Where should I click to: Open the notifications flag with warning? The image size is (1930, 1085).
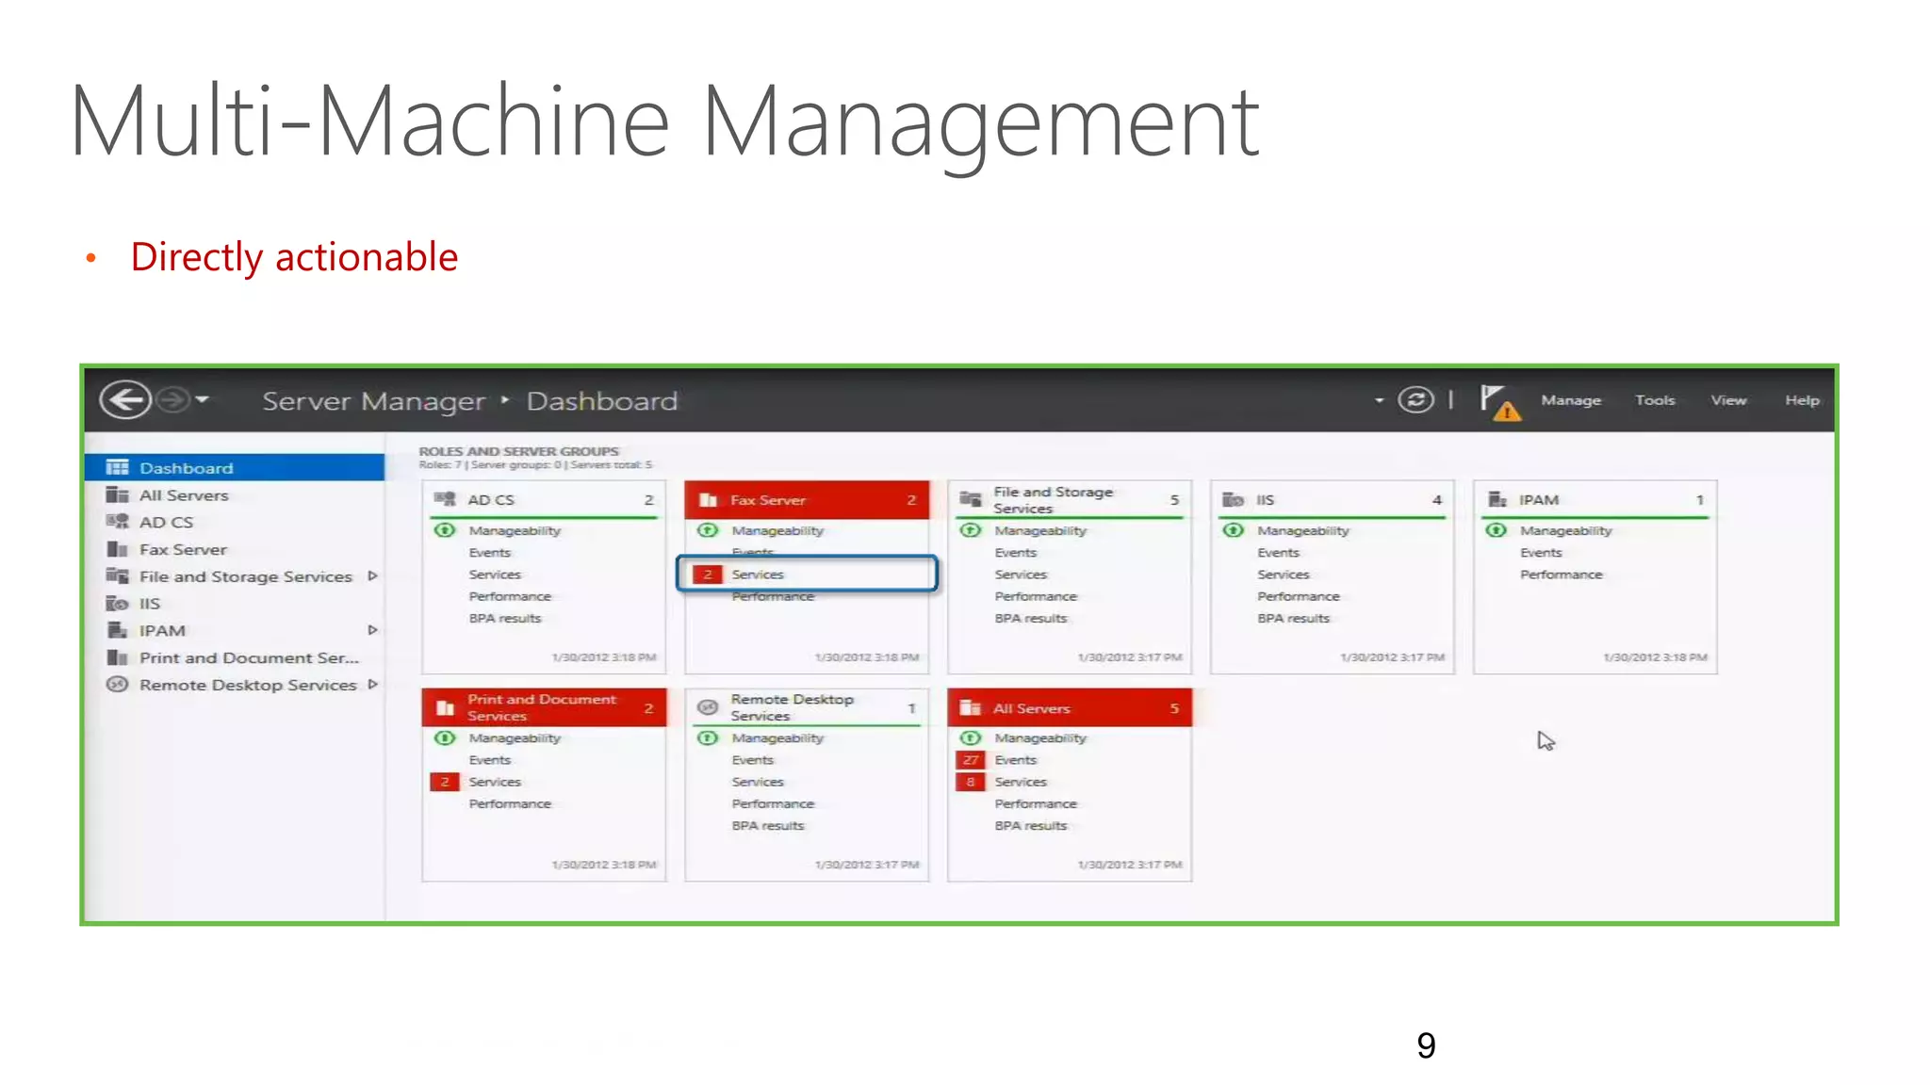1499,402
